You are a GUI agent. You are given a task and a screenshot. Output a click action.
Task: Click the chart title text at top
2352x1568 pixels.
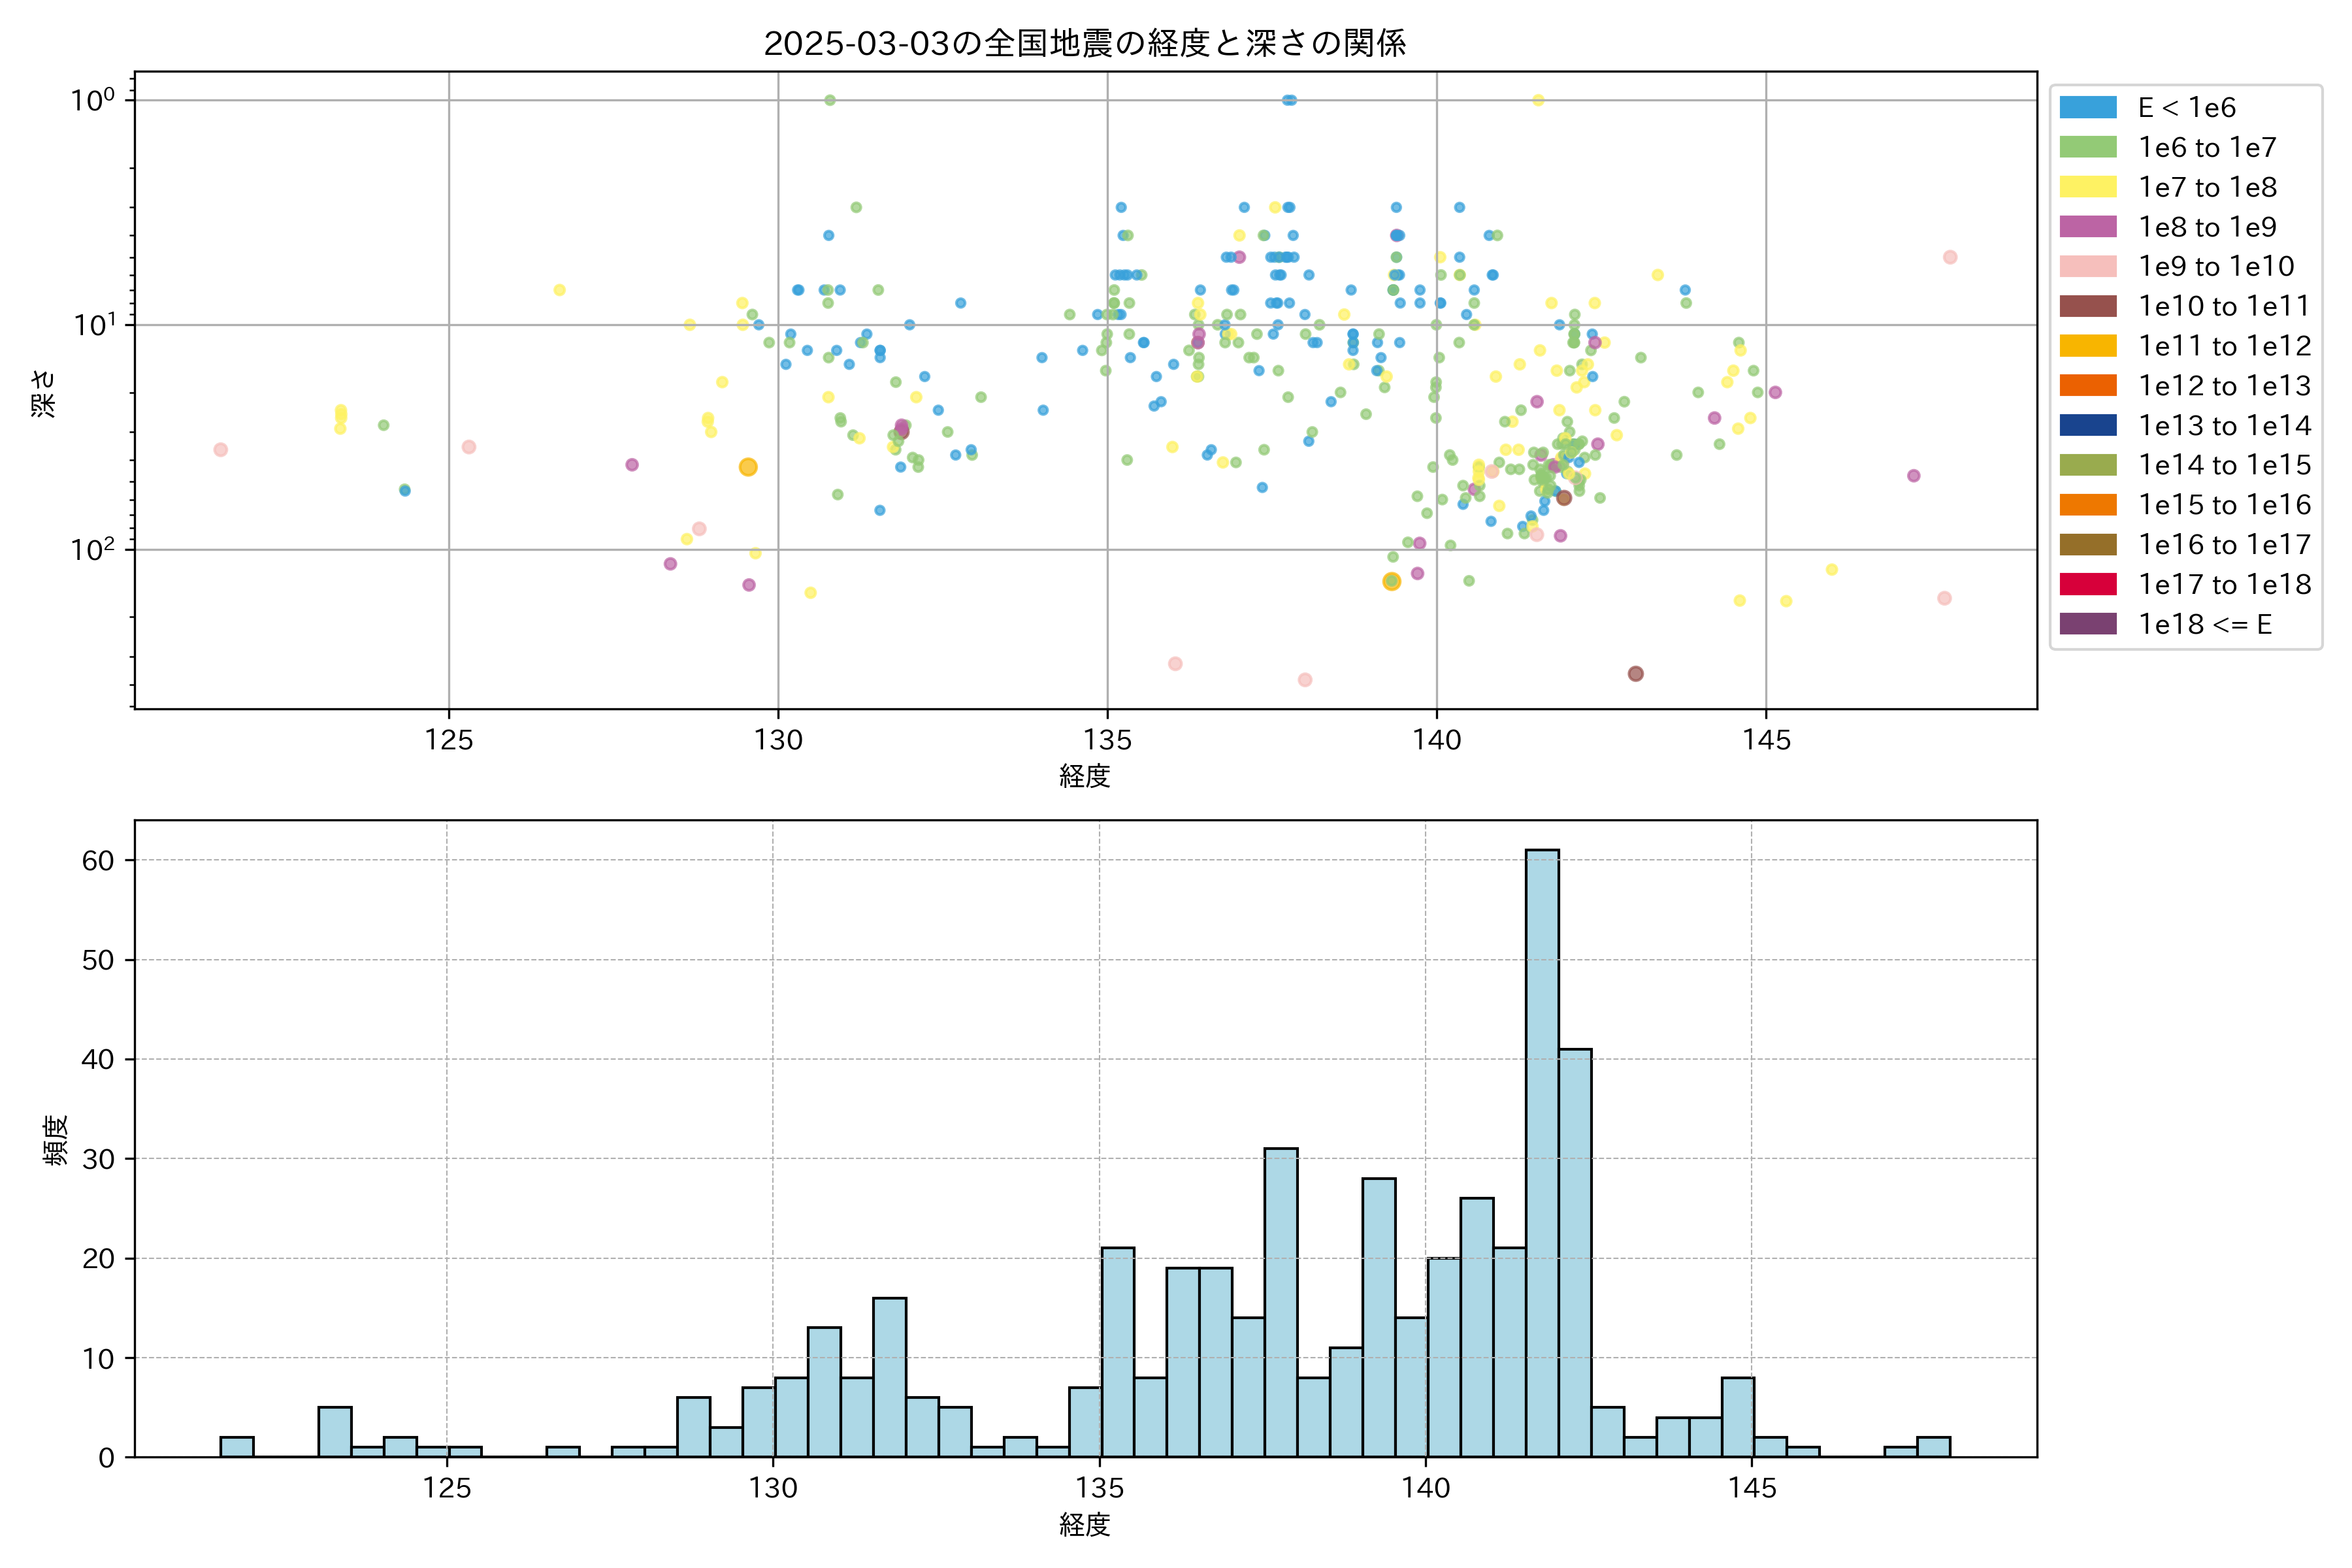(x=1085, y=43)
